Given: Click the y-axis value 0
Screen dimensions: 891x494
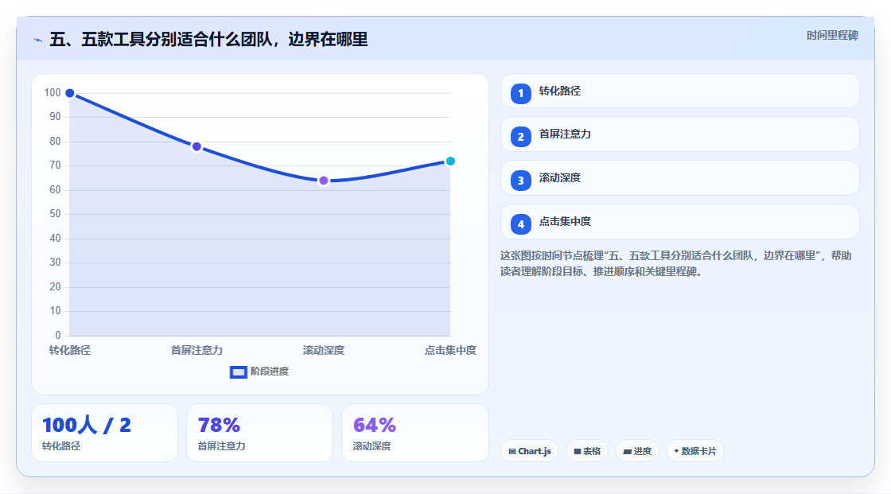Looking at the screenshot, I should pos(58,336).
